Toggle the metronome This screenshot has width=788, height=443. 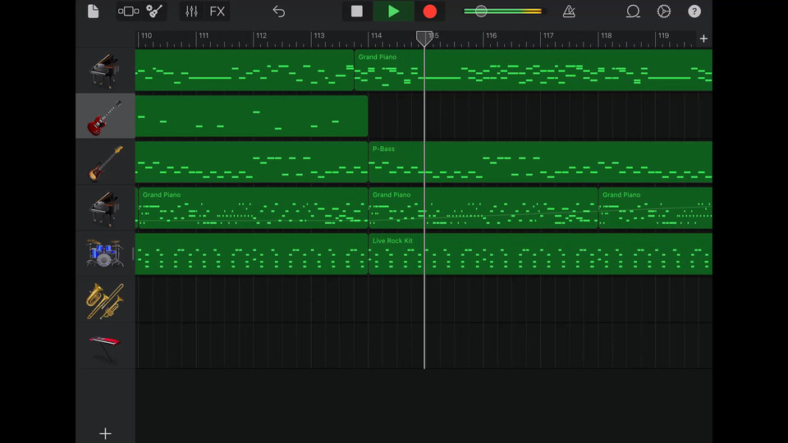pos(569,11)
